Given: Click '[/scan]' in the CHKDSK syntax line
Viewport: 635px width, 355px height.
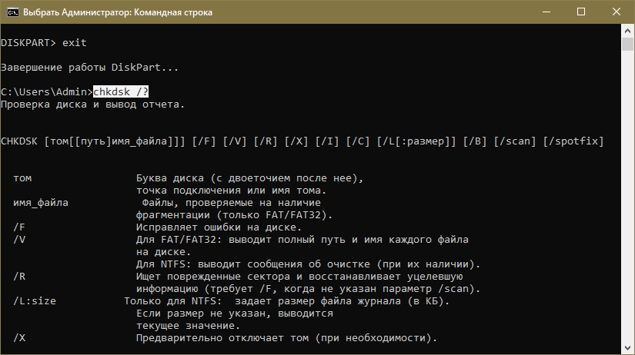Looking at the screenshot, I should [x=516, y=141].
